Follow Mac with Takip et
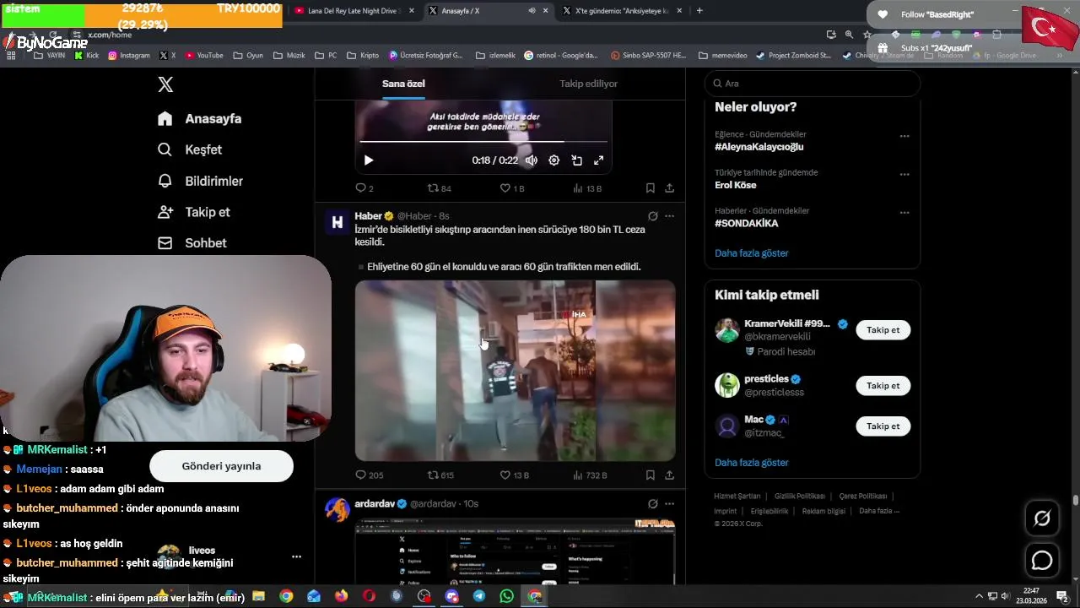The width and height of the screenshot is (1080, 608). (883, 426)
